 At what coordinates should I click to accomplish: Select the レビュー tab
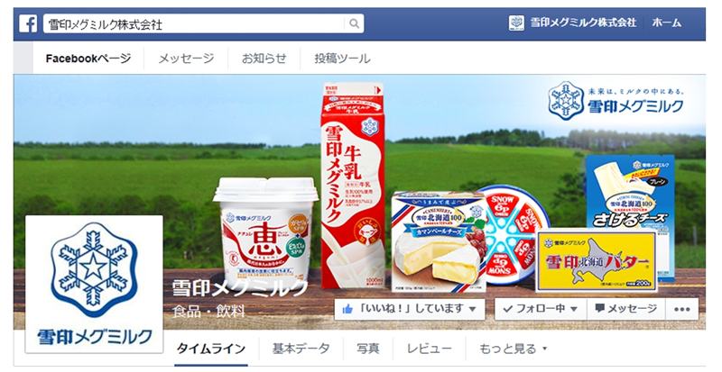[430, 349]
